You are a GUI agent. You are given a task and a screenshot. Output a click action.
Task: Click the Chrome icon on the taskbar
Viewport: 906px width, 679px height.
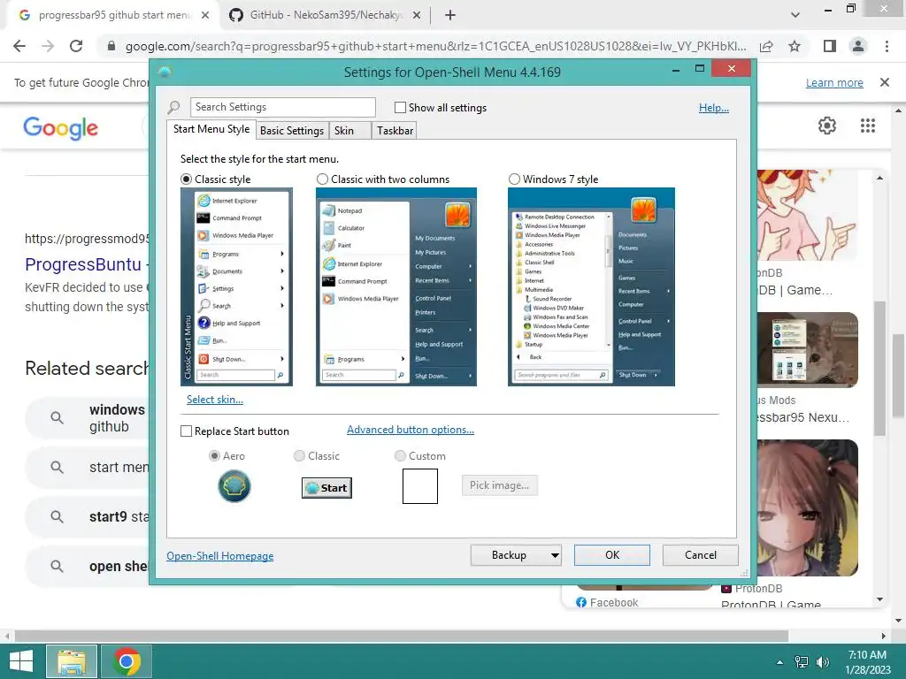pyautogui.click(x=127, y=661)
